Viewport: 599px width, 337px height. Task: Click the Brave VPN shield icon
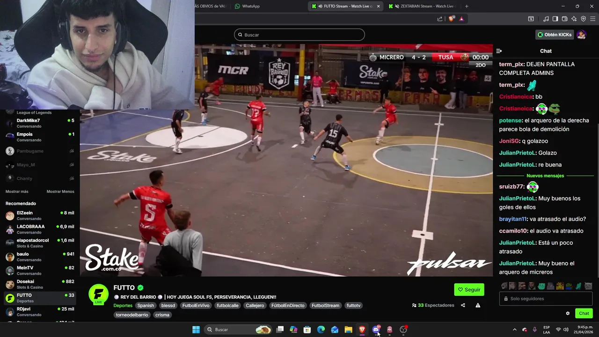(583, 19)
